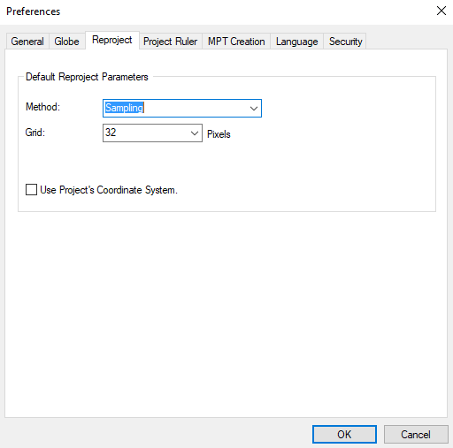Click the Pixels unit label

219,134
